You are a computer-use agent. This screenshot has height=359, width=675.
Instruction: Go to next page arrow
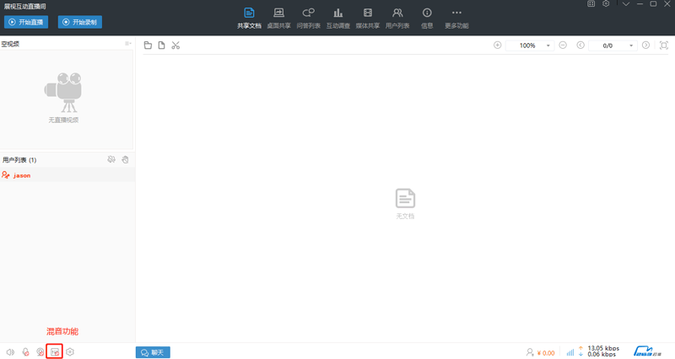point(645,46)
